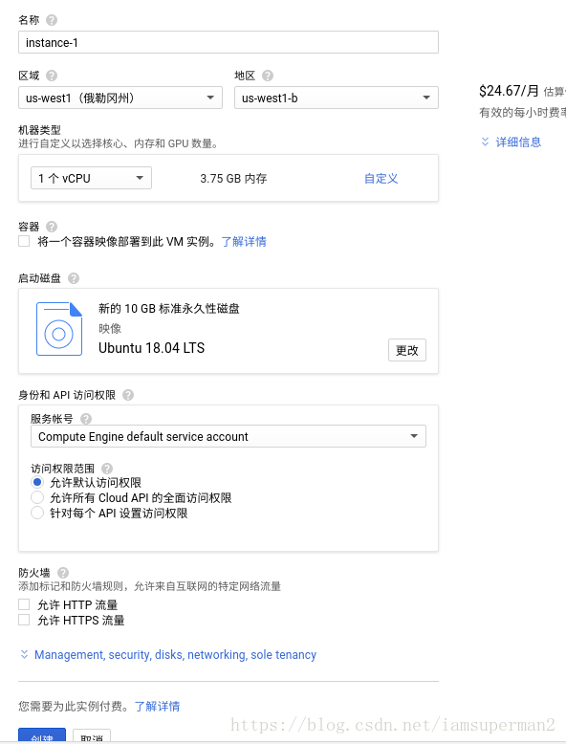Click help icon next to 地区 label
This screenshot has height=744, width=566.
click(x=268, y=76)
